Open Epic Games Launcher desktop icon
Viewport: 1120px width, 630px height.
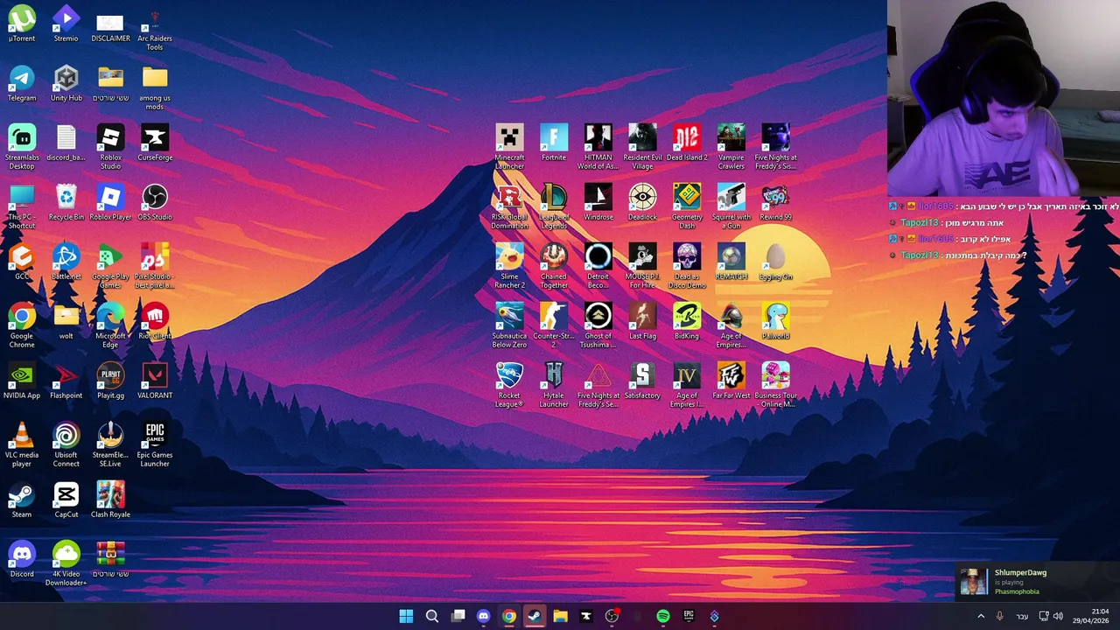pyautogui.click(x=155, y=445)
